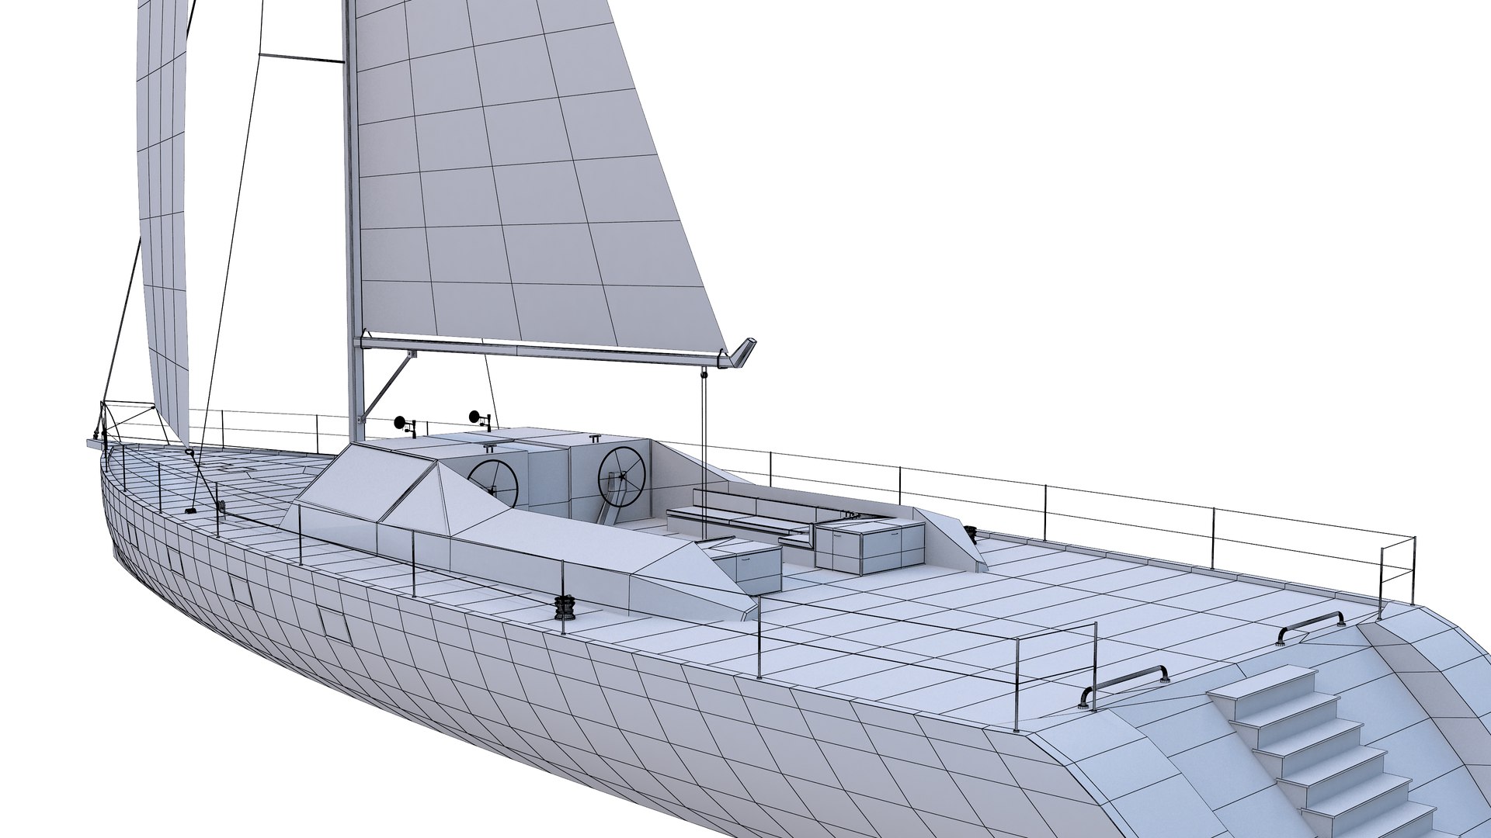The width and height of the screenshot is (1491, 838).
Task: Select the vertical mast pole
Action: point(353,221)
